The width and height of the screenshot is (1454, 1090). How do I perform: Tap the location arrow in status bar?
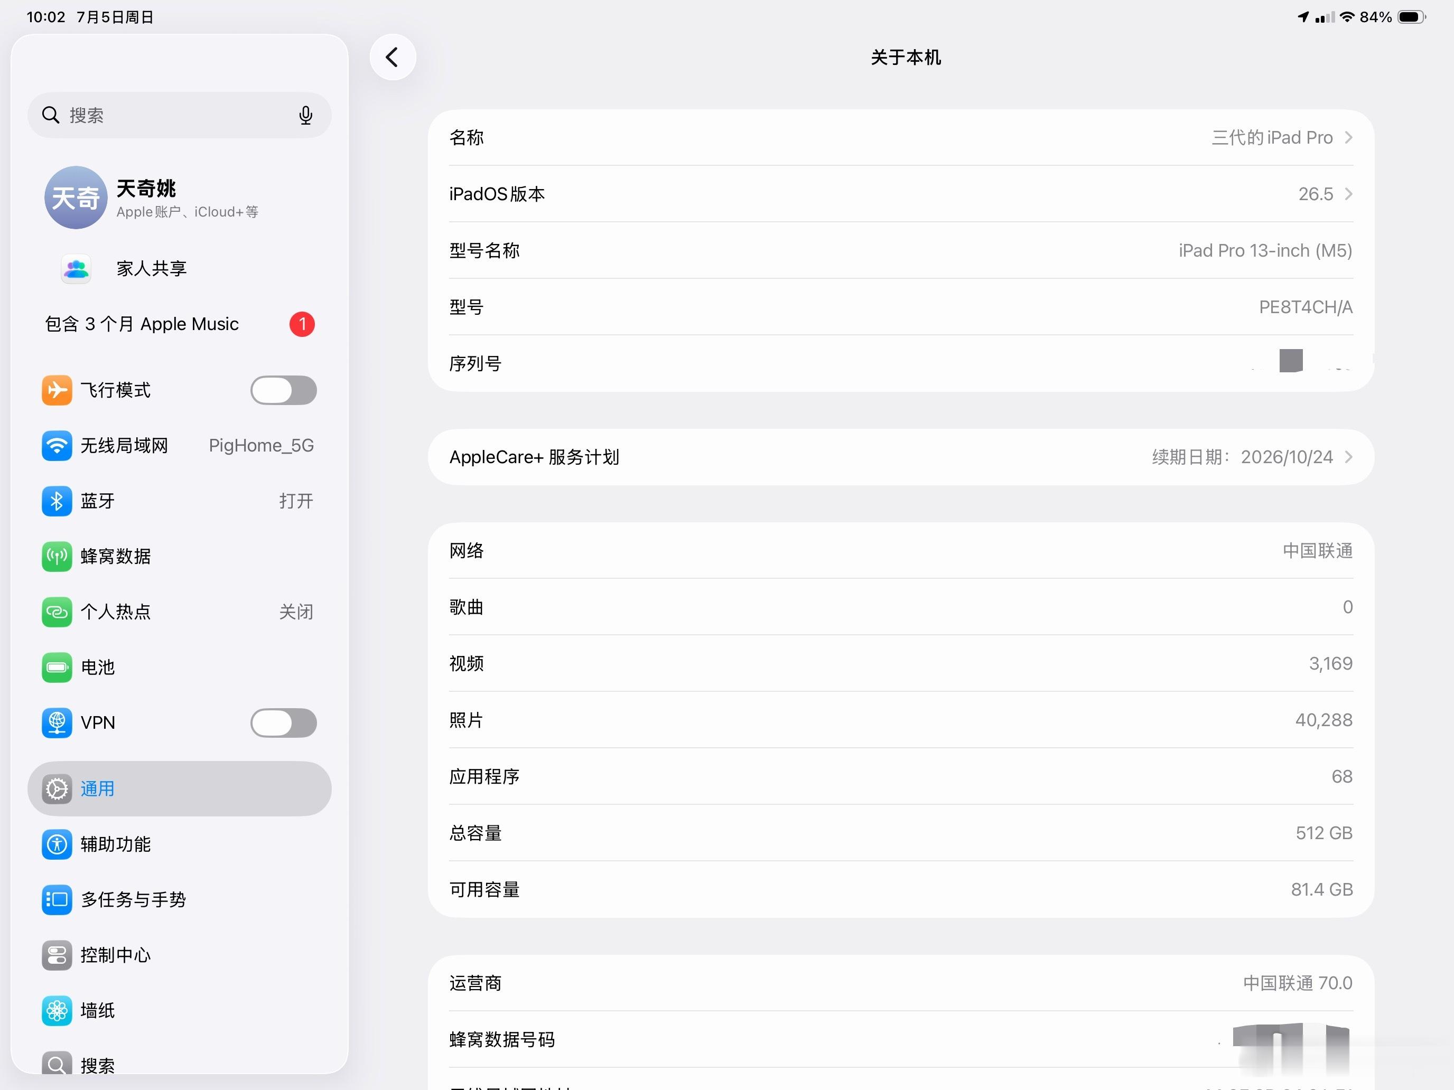pos(1303,17)
